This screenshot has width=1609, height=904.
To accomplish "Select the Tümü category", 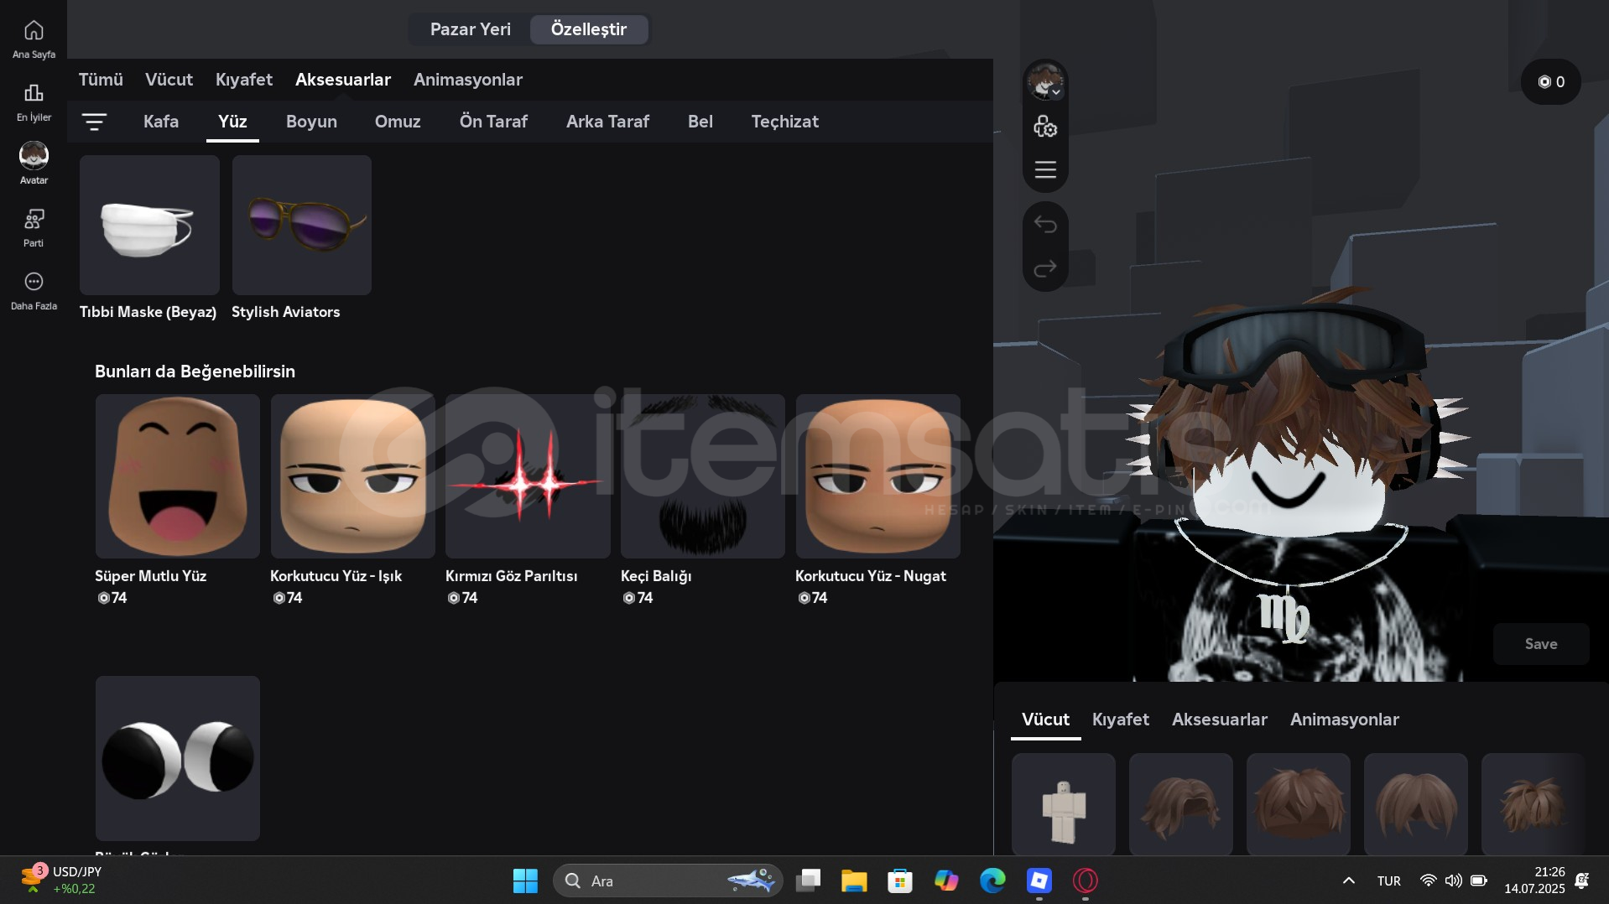I will tap(101, 80).
